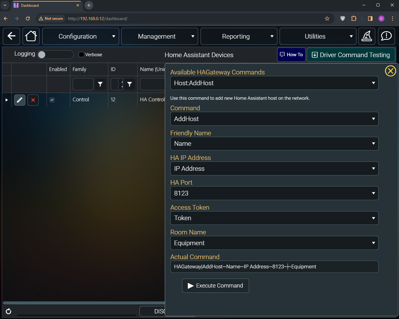Open the wizard hat setup icon
The width and height of the screenshot is (399, 319).
coord(367,36)
